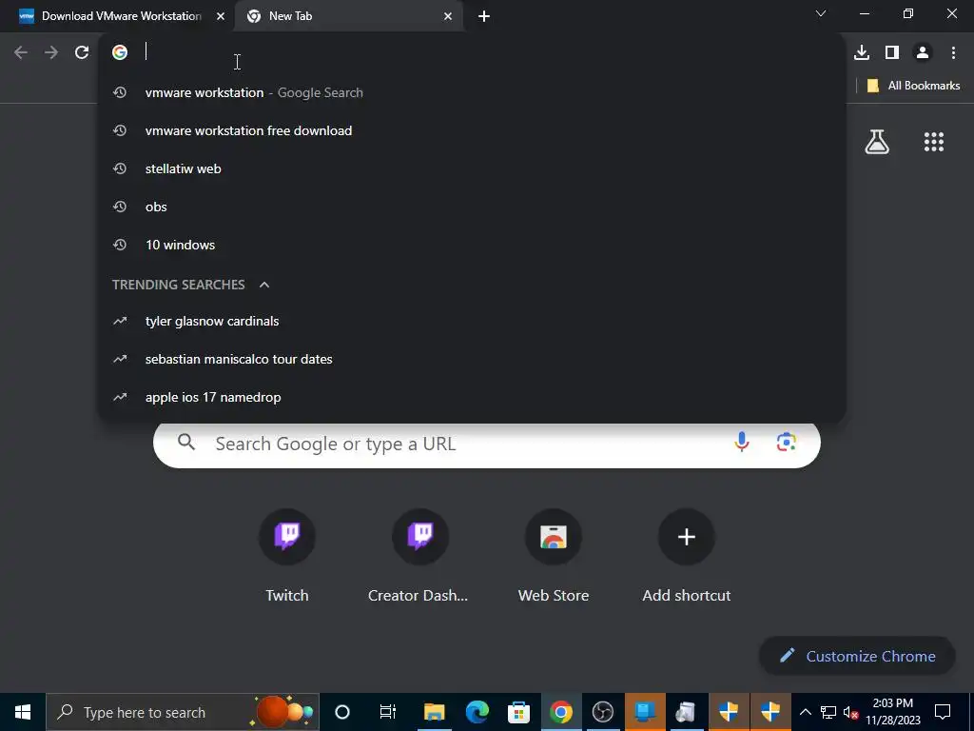Select 'vmware workstation' search suggestion
The image size is (974, 731).
coord(472,92)
